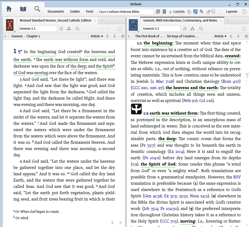Select the Genesis commentary tab
The image size is (249, 227).
coord(180,20)
